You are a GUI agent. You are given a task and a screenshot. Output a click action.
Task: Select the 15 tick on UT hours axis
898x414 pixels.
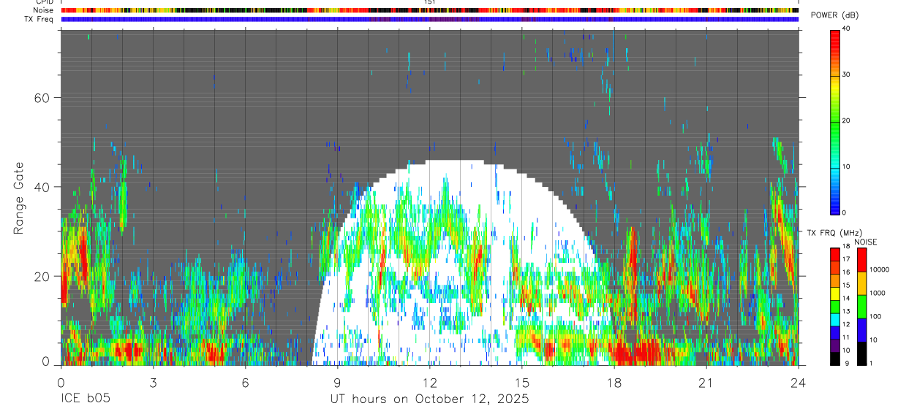(521, 382)
